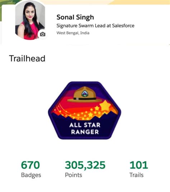The image size is (170, 192).
Task: Click the Points label
Action: (x=74, y=175)
